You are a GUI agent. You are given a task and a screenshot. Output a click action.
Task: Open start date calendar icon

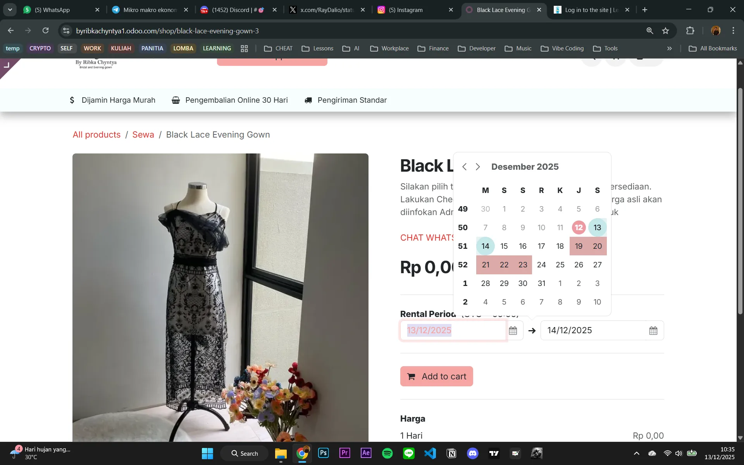(513, 331)
